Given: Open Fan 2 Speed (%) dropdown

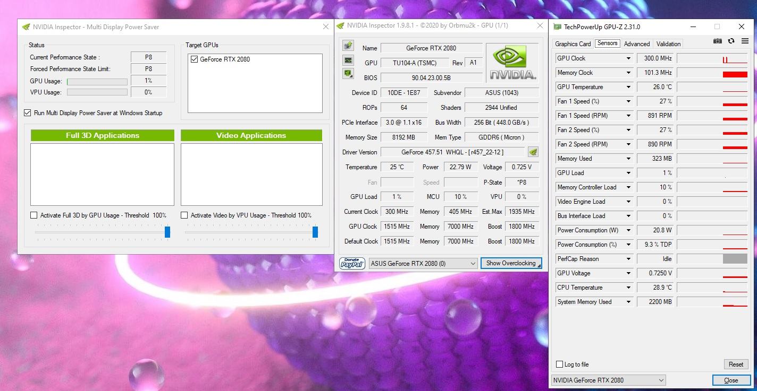Looking at the screenshot, I should tap(628, 130).
